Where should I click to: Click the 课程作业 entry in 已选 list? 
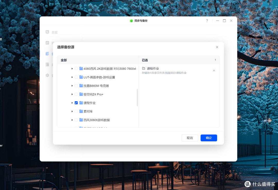coord(153,68)
